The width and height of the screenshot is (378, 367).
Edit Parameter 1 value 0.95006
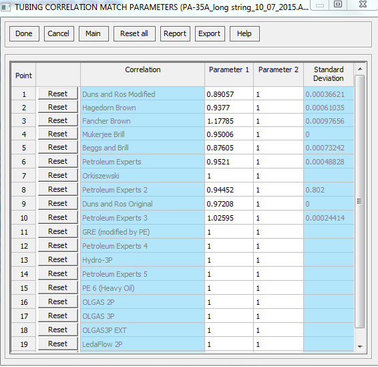tap(229, 134)
